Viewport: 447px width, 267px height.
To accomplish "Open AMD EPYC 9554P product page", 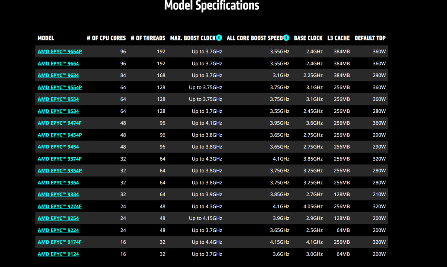I will click(x=59, y=87).
